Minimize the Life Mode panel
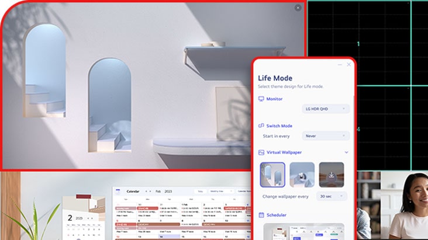Viewport: 428px width, 240px height. 339,65
